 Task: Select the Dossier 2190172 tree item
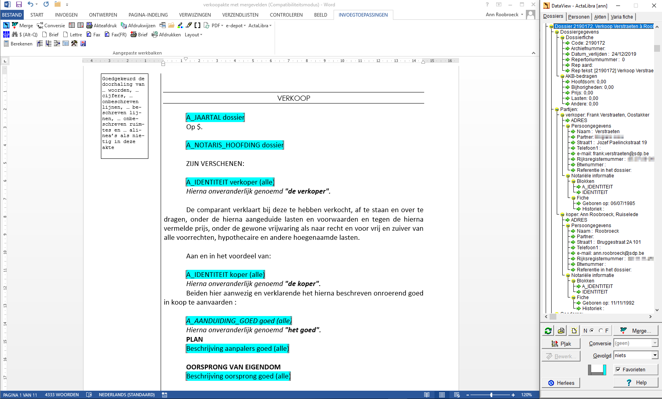[604, 26]
